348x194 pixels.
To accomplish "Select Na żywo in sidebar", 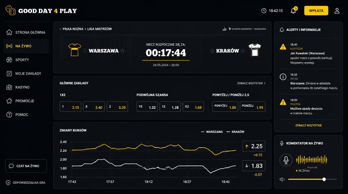I will pyautogui.click(x=26, y=46).
